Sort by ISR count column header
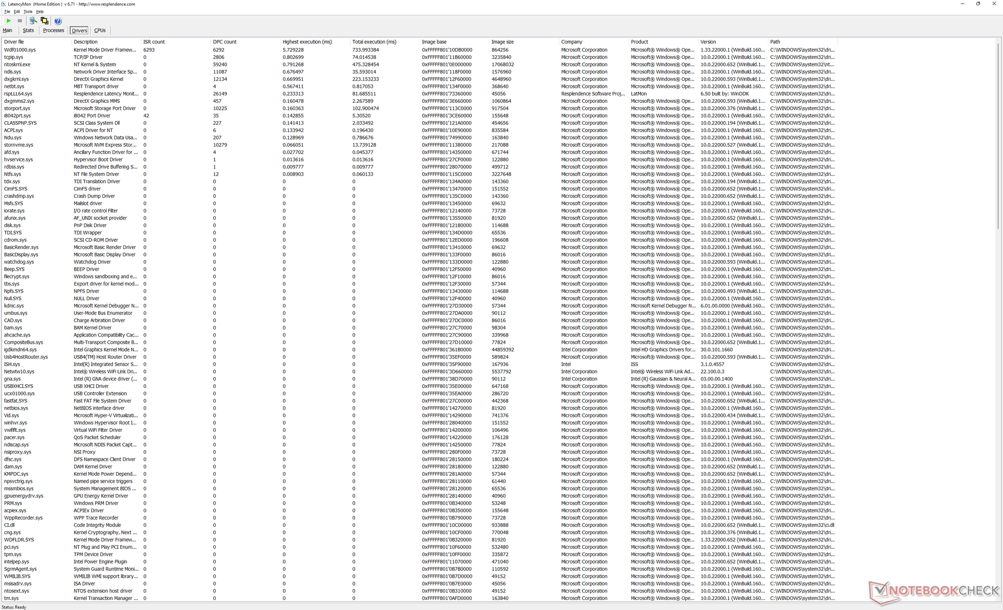Viewport: 1003px width, 610px height. [154, 42]
